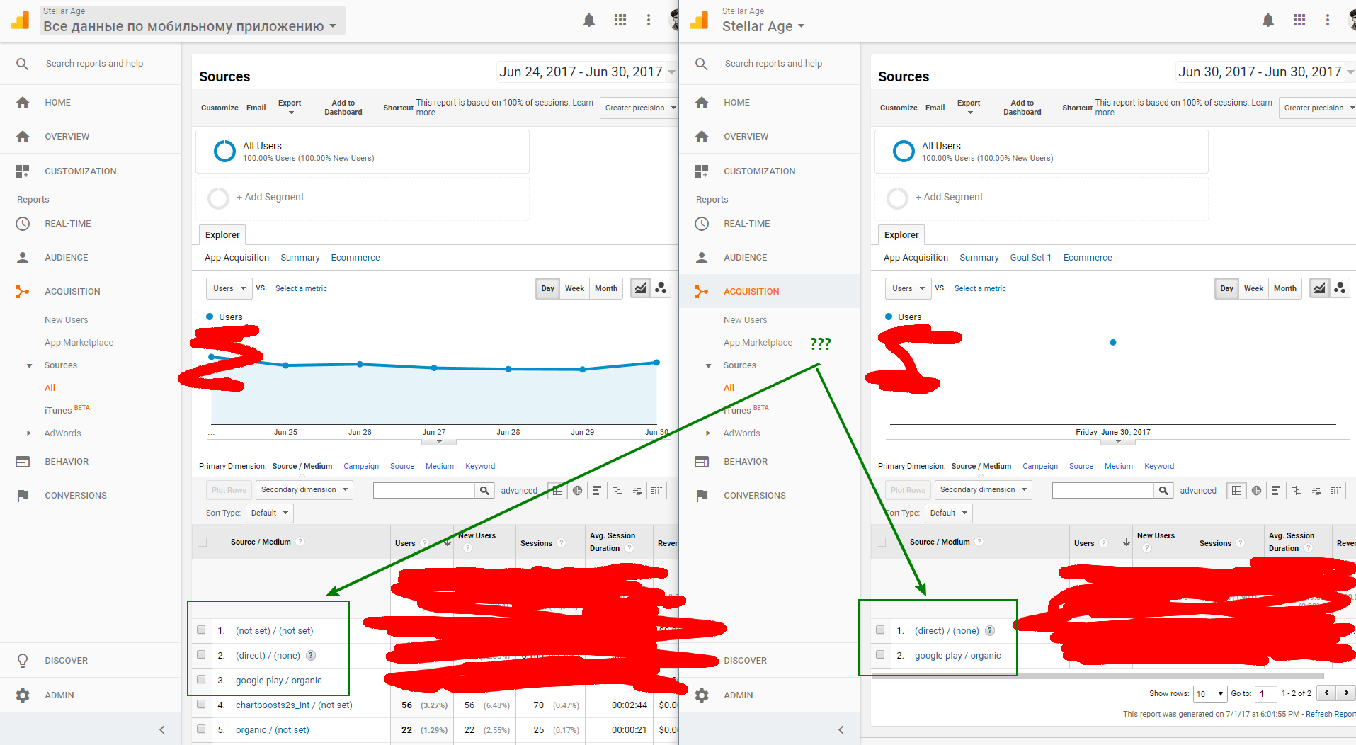Select data table view in right window
The width and height of the screenshot is (1356, 745).
1236,490
